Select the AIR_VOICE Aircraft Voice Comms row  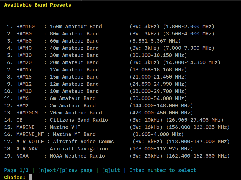[x=117, y=142]
